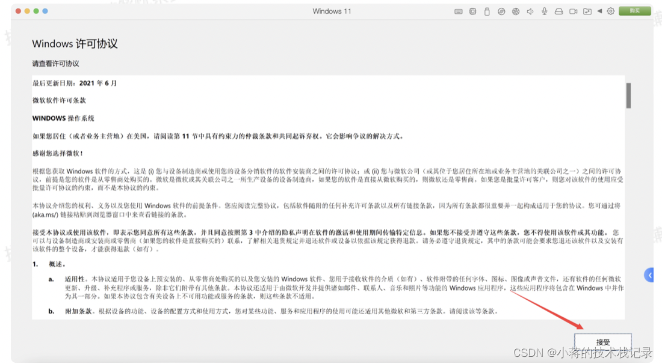Click the license agreement scrollbar thumb
The width and height of the screenshot is (662, 364).
pos(629,96)
